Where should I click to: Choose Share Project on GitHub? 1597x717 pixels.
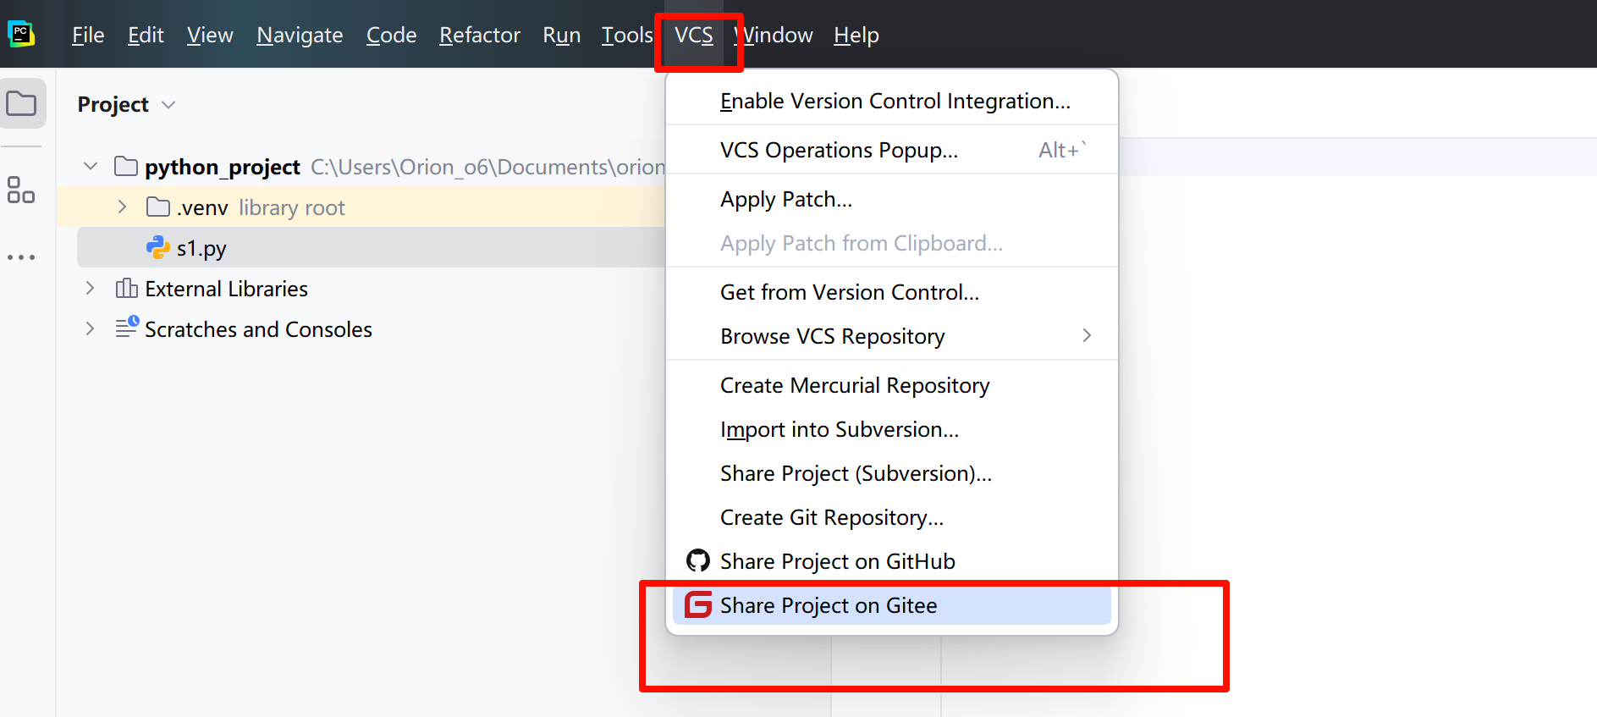pyautogui.click(x=892, y=561)
